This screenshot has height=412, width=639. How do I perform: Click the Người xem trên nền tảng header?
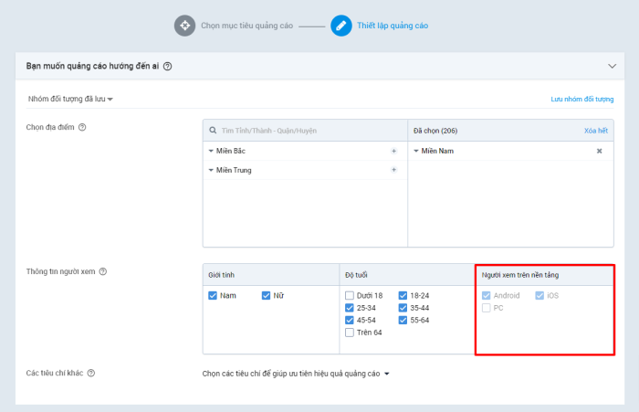pyautogui.click(x=520, y=275)
